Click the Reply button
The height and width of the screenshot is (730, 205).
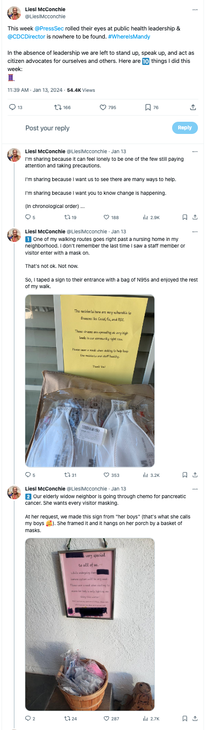tap(185, 128)
